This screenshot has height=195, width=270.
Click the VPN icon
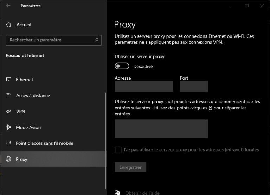(x=8, y=111)
